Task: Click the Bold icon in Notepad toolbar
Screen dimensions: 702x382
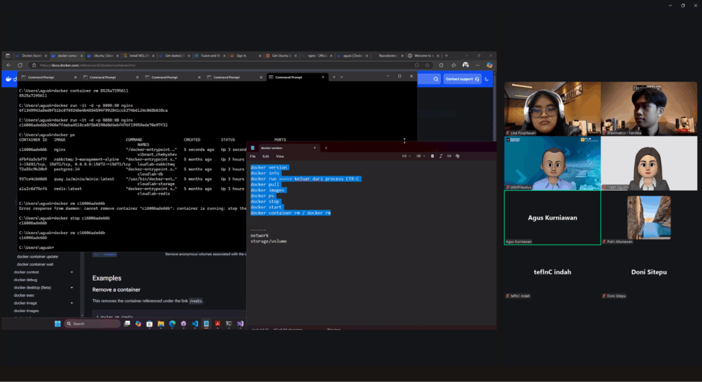Action: 432,156
